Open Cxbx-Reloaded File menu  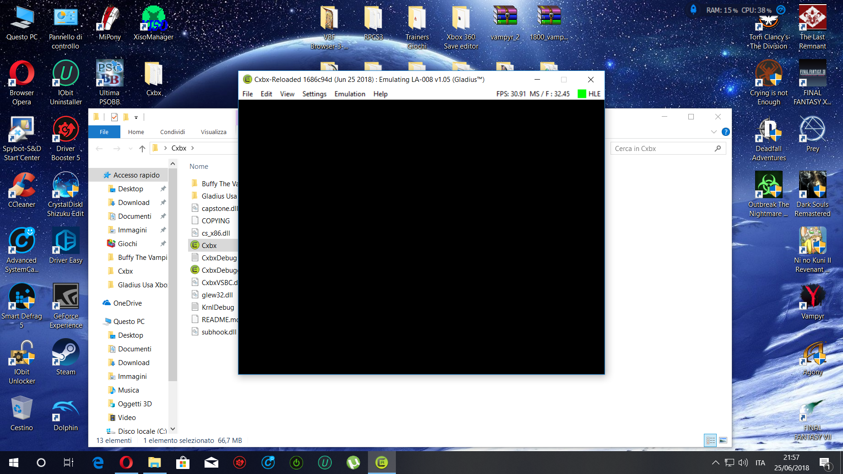pos(248,94)
